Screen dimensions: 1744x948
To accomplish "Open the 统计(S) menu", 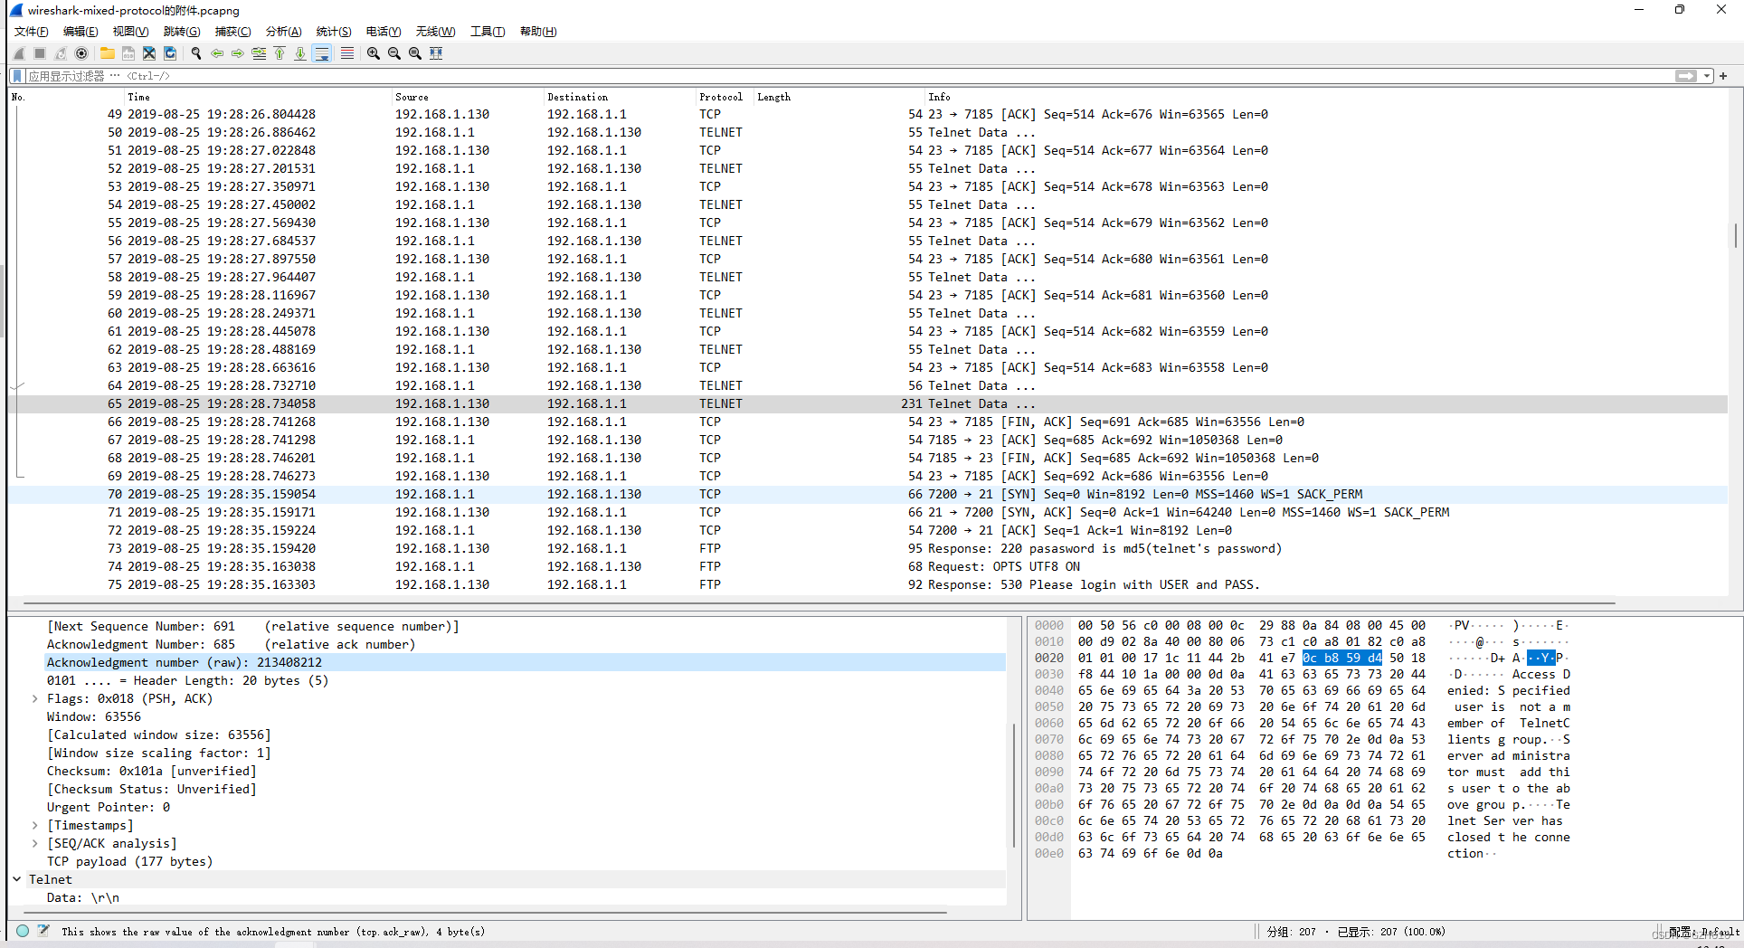I will click(x=334, y=31).
